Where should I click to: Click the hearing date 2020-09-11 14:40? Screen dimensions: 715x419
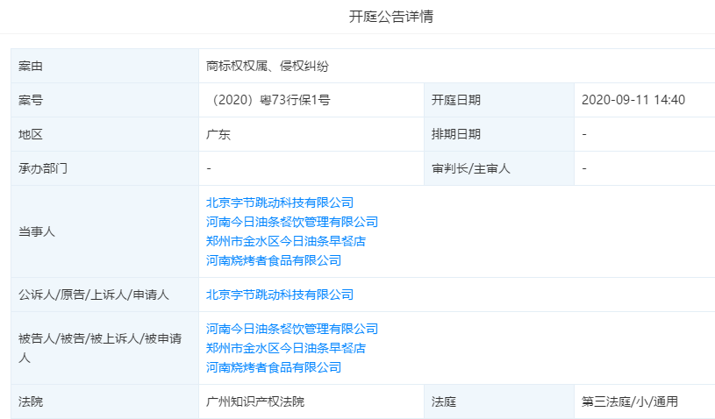(633, 100)
